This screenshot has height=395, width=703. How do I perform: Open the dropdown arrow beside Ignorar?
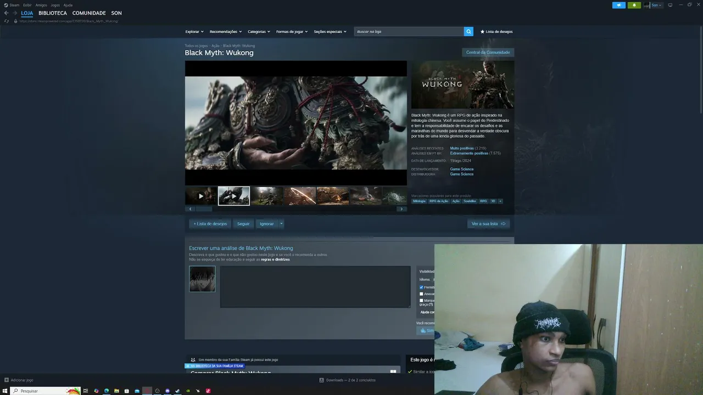(x=281, y=224)
